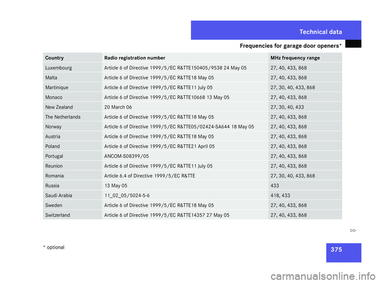Click the Frequencies for garage door openers heading
382x283 pixels.
[290, 46]
